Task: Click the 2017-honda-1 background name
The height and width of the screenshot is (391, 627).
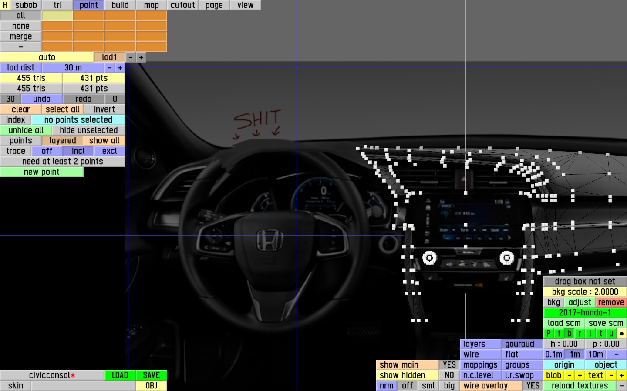Action: pyautogui.click(x=585, y=313)
